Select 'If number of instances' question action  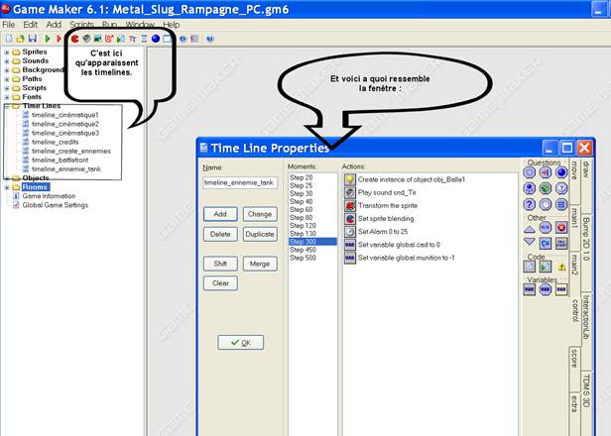[530, 188]
